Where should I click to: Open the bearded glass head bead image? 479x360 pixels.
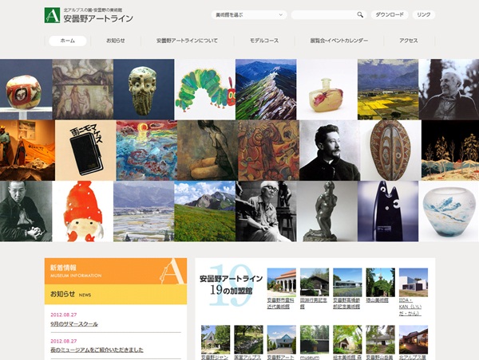144,89
